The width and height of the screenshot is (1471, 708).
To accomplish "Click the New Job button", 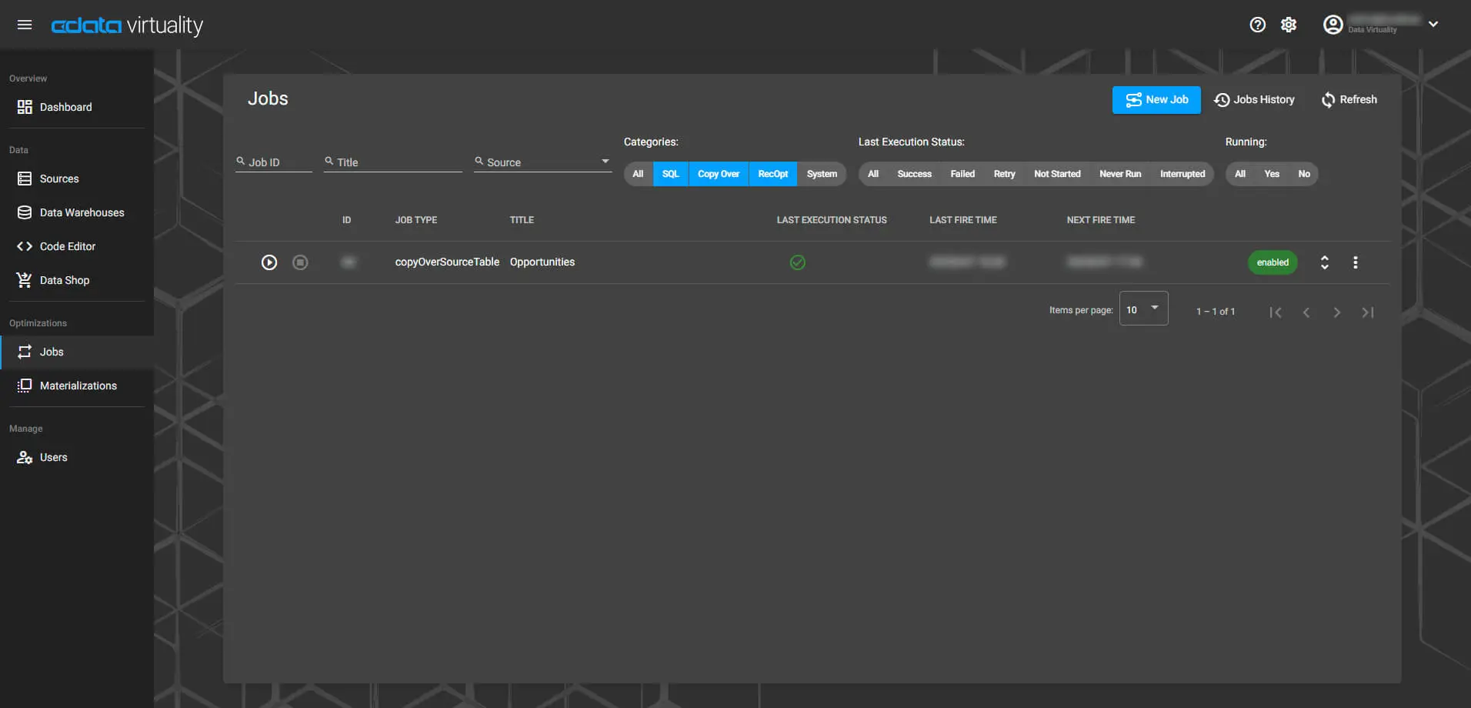I will [x=1156, y=100].
